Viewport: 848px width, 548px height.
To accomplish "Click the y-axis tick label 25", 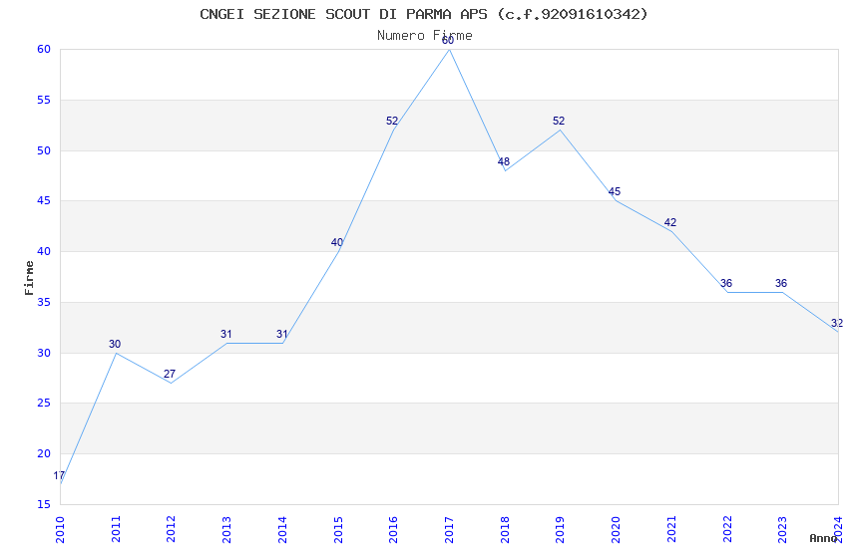I will [x=44, y=404].
